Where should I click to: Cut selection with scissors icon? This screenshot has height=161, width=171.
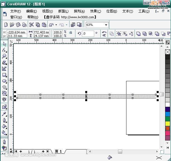[31, 25]
